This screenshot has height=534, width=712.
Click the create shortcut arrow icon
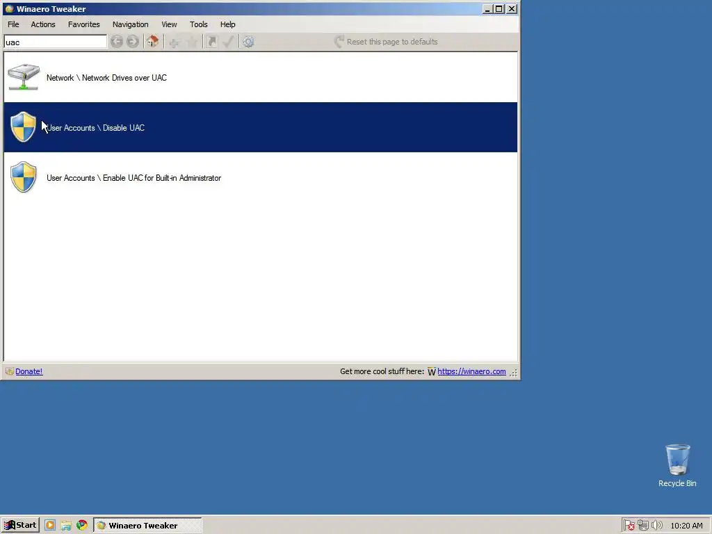click(x=211, y=42)
